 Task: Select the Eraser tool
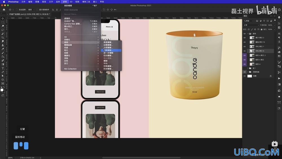pyautogui.click(x=3, y=60)
